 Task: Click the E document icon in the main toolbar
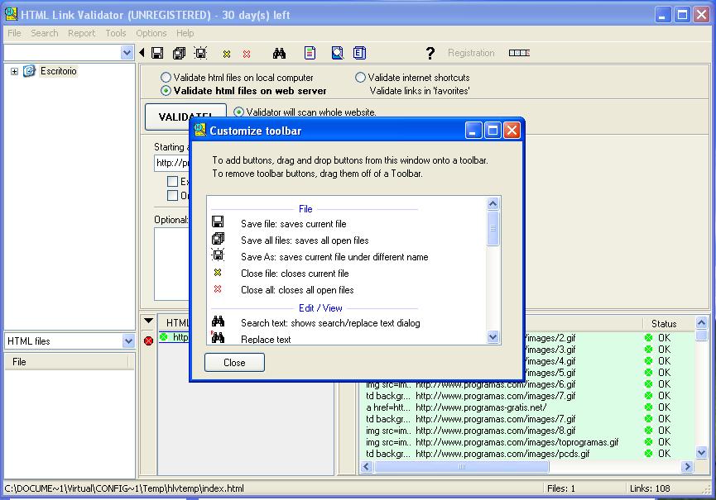(x=359, y=53)
